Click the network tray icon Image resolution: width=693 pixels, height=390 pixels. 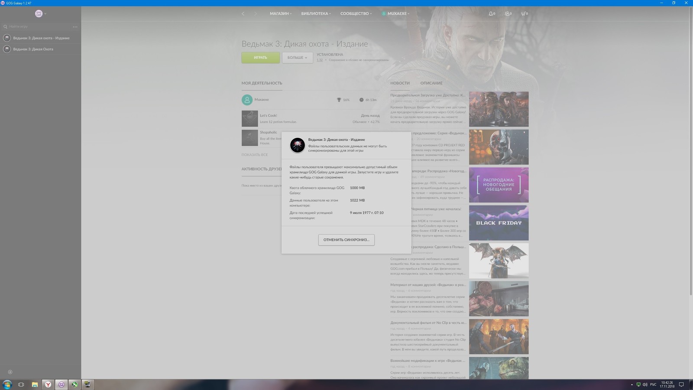(x=638, y=384)
